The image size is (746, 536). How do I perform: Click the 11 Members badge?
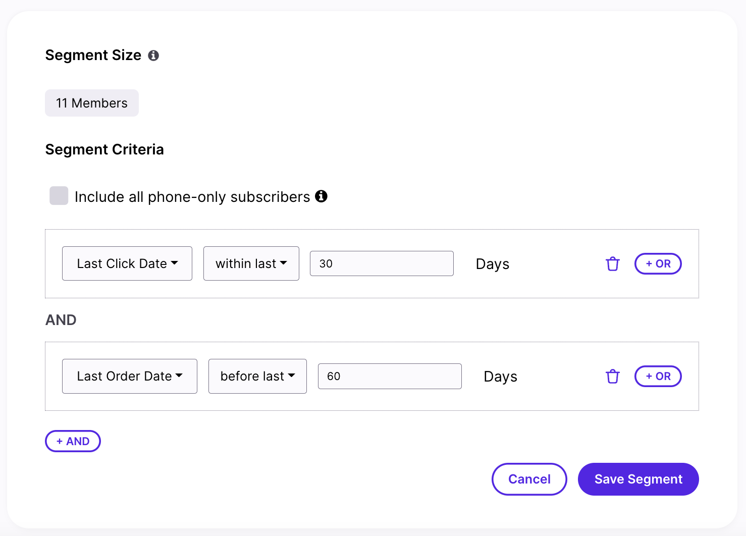[x=92, y=103]
